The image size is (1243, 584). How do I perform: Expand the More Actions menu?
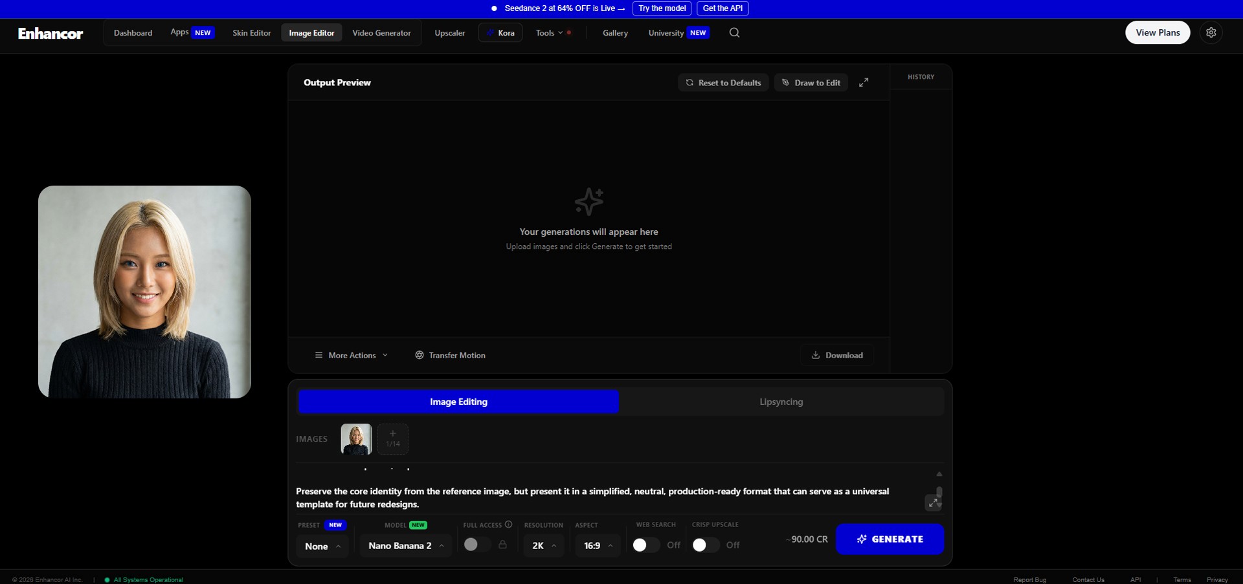352,355
